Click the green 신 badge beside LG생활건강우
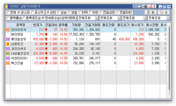176x106 pixels. coord(8,54)
